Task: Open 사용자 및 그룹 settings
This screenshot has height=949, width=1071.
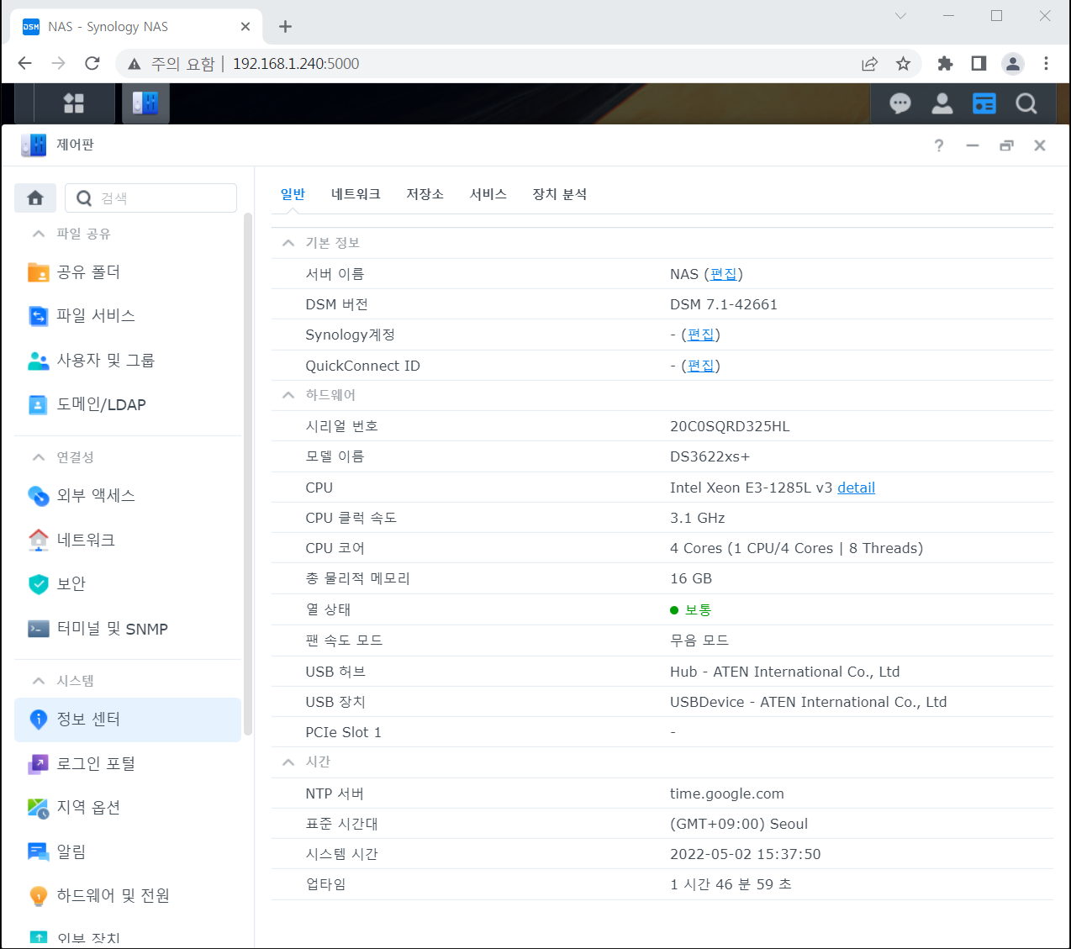Action: [x=128, y=361]
